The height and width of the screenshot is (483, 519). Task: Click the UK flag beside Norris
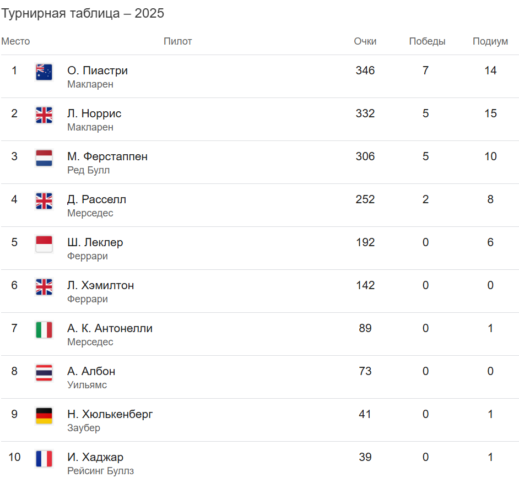pos(44,115)
